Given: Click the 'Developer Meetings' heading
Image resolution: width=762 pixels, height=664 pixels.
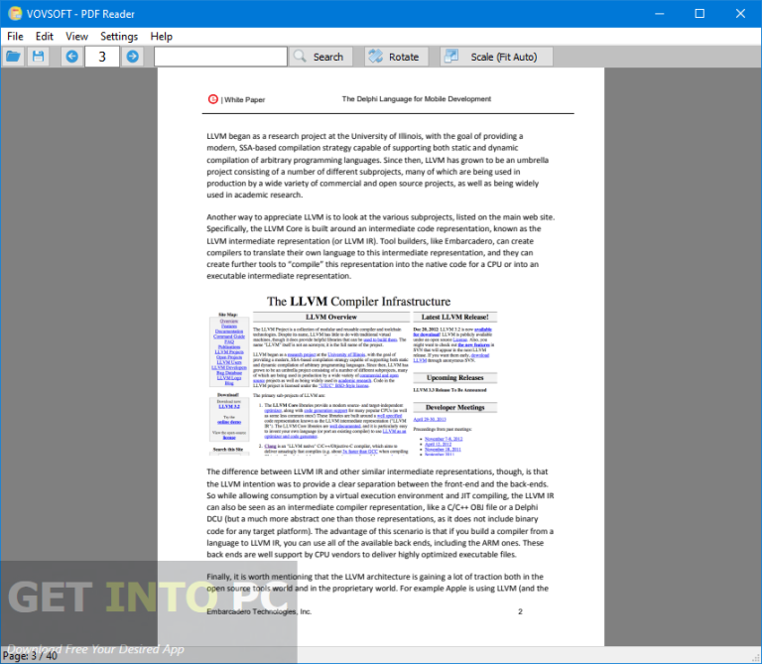Looking at the screenshot, I should click(454, 407).
